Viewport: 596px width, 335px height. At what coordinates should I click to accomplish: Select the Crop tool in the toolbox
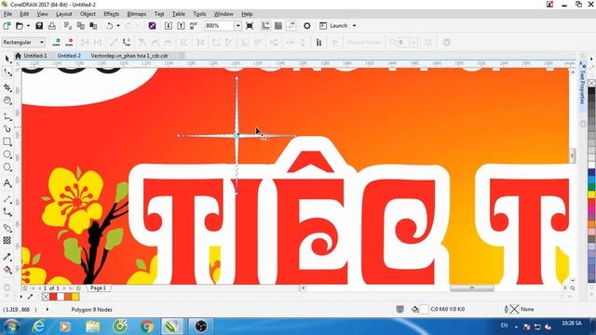[7, 87]
